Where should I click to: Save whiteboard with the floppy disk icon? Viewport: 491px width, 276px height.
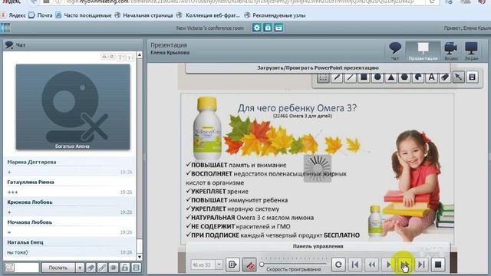click(x=473, y=77)
